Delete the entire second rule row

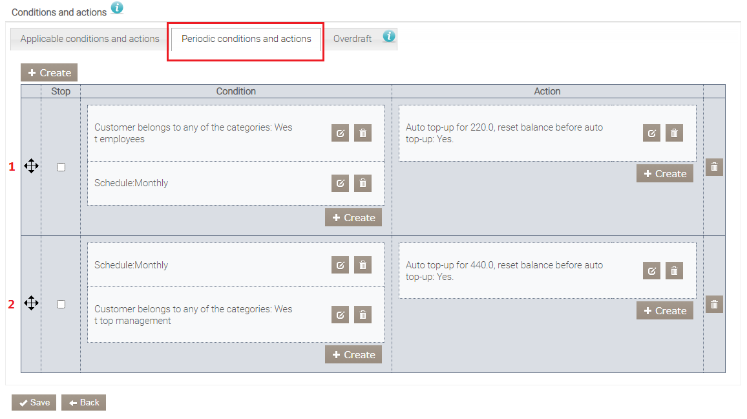click(714, 304)
